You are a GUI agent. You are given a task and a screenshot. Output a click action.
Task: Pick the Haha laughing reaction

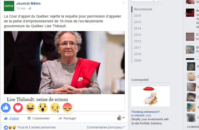pyautogui.click(x=30, y=108)
